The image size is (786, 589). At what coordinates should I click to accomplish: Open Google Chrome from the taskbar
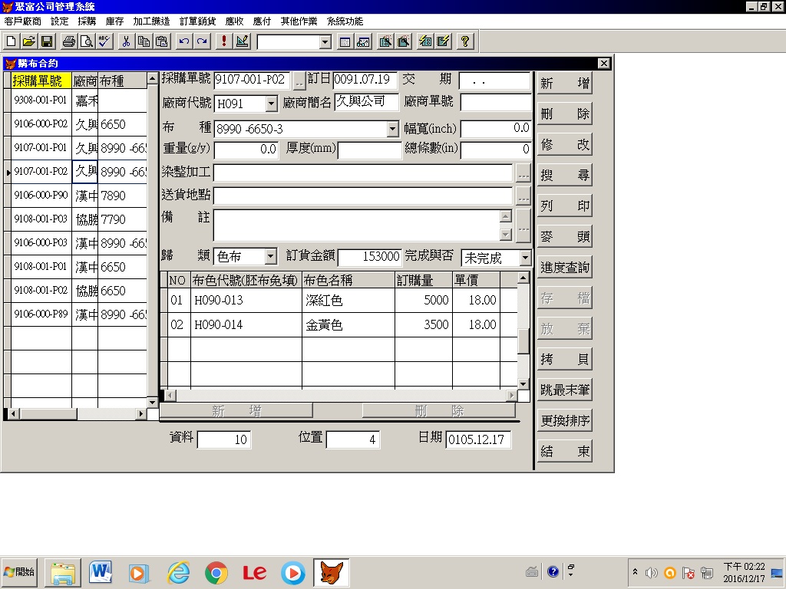216,573
